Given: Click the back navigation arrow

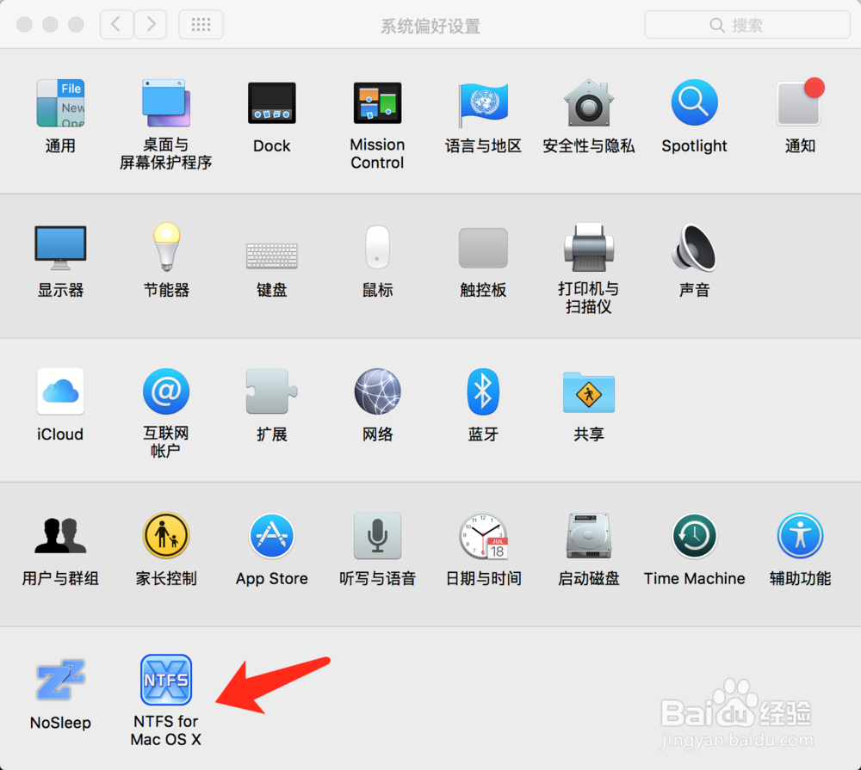Looking at the screenshot, I should pyautogui.click(x=116, y=25).
